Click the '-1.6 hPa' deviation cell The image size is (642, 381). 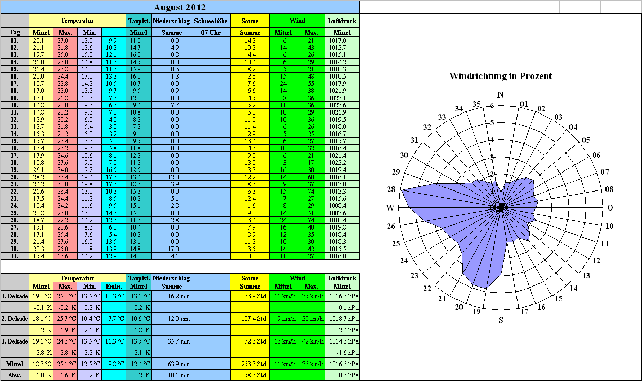coord(342,352)
